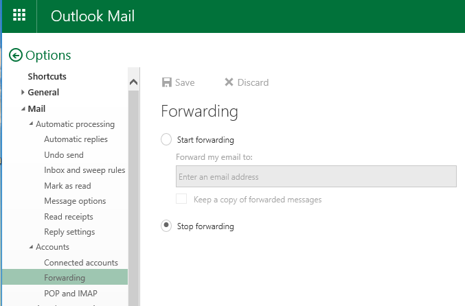Select Automatic processing label
The height and width of the screenshot is (306, 465).
[x=76, y=124]
